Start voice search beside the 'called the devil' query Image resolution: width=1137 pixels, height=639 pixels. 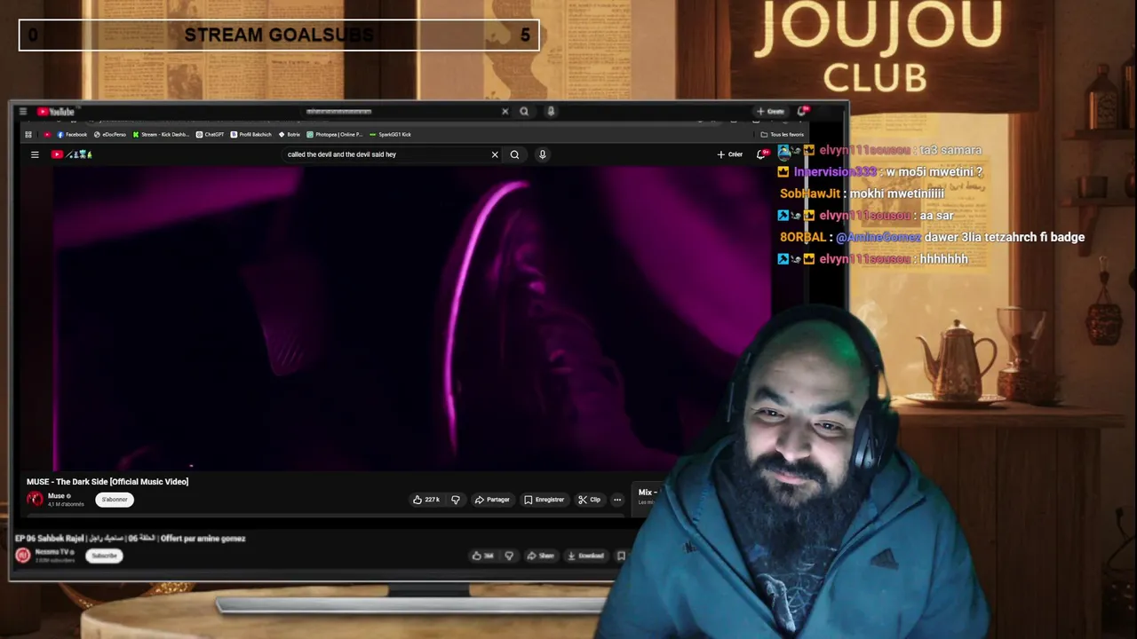point(542,154)
